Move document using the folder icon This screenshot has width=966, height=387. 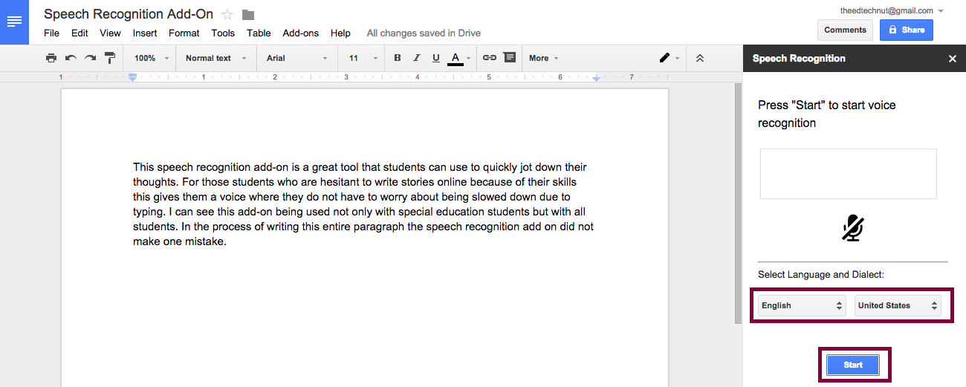coord(248,15)
